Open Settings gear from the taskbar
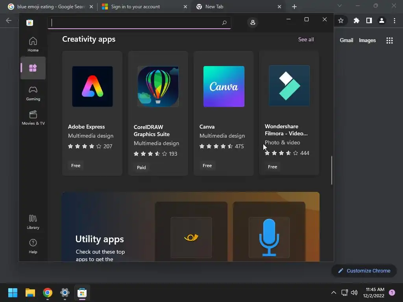 [x=65, y=293]
